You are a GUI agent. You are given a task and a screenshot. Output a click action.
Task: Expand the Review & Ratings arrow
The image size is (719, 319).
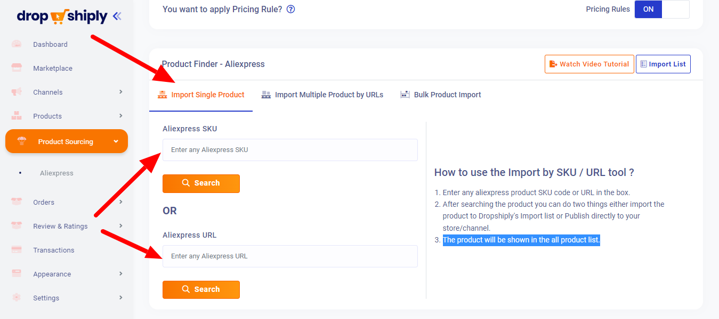point(121,226)
